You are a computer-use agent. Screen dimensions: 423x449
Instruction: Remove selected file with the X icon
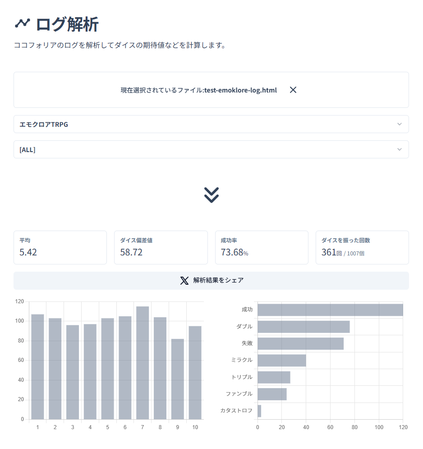point(293,90)
